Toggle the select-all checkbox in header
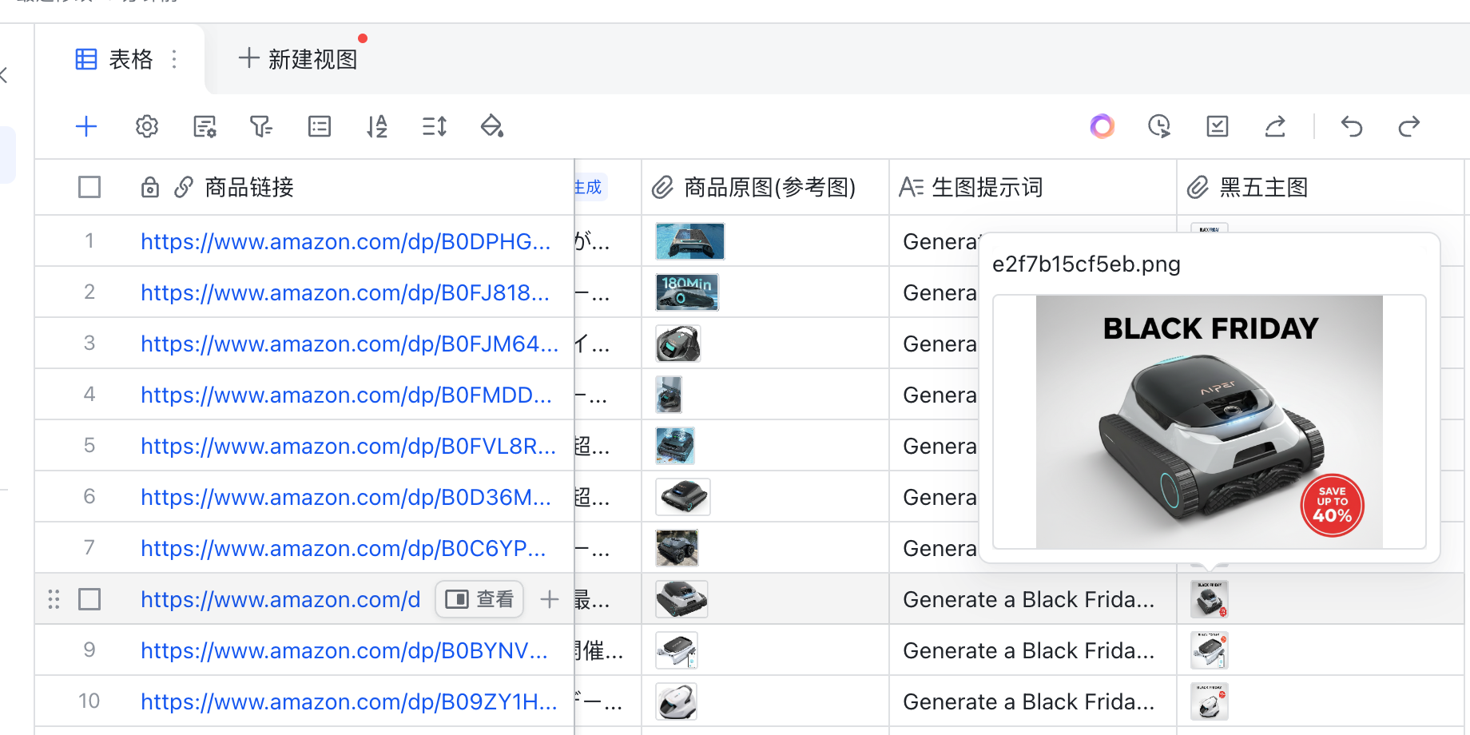Image resolution: width=1470 pixels, height=735 pixels. tap(89, 187)
